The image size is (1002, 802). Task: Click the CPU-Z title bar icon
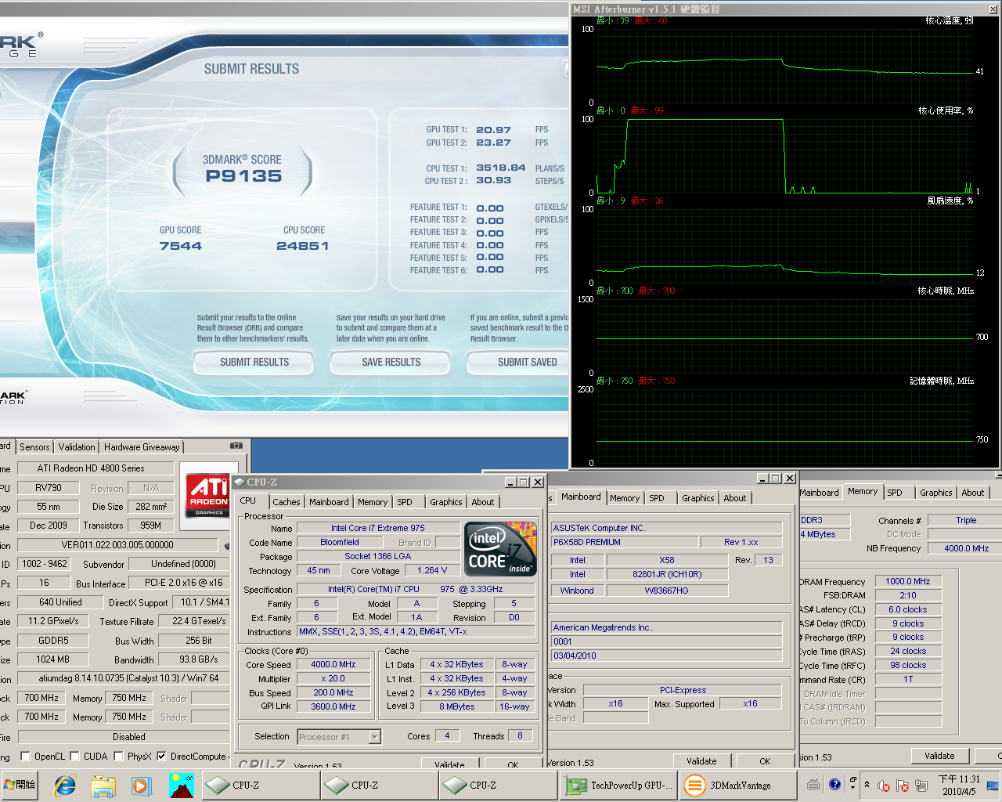pos(240,482)
